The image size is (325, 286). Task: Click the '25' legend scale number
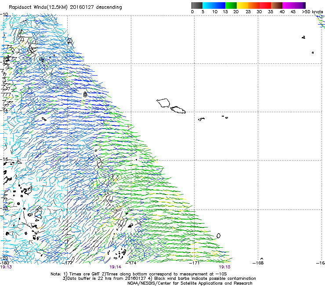point(248,12)
